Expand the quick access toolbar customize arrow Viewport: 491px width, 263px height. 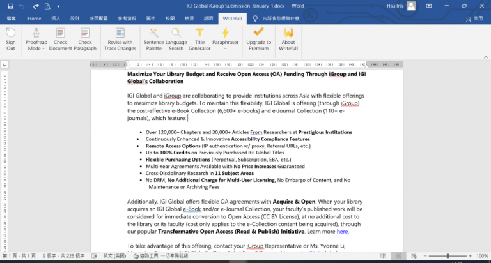(x=58, y=6)
